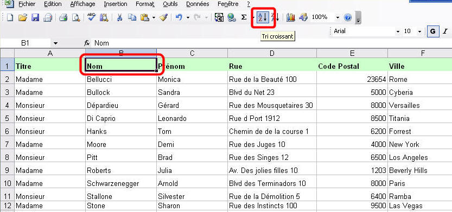Toggle italic I formatting button
This screenshot has height=212, width=452.
tap(445, 31)
